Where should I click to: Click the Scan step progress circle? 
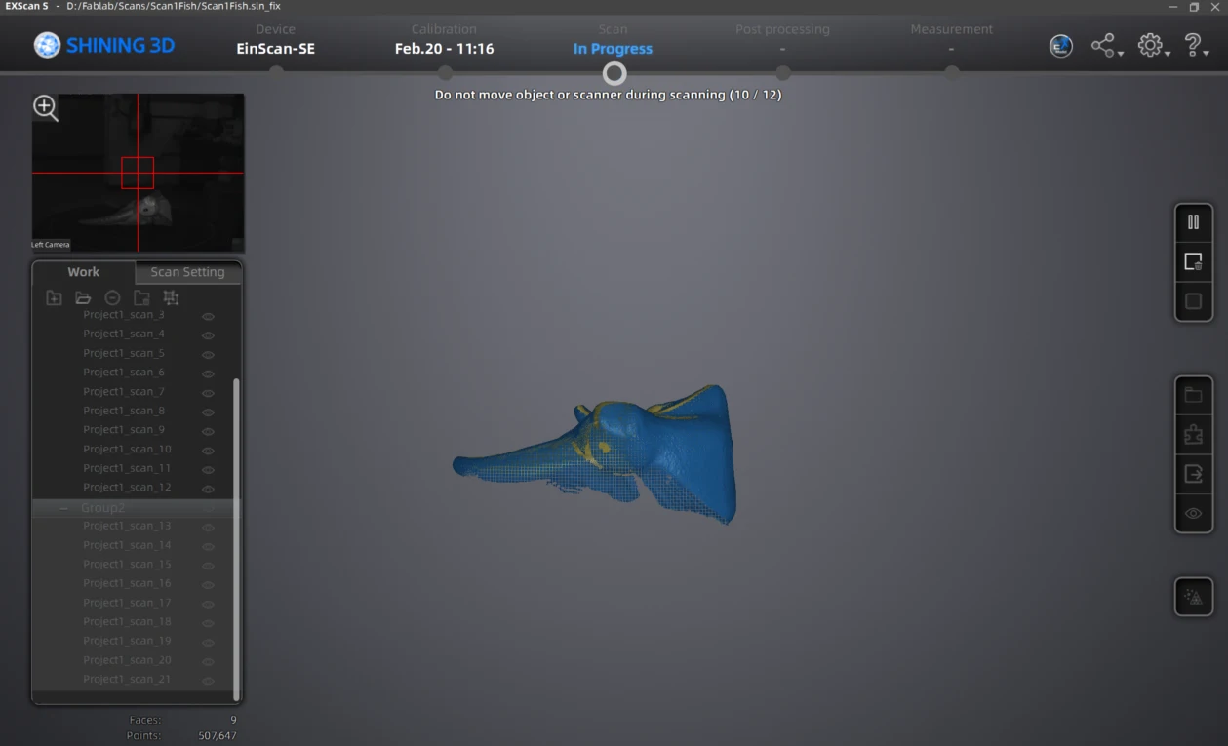[614, 73]
